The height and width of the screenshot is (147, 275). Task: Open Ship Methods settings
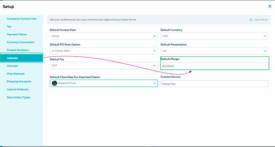pyautogui.click(x=16, y=74)
